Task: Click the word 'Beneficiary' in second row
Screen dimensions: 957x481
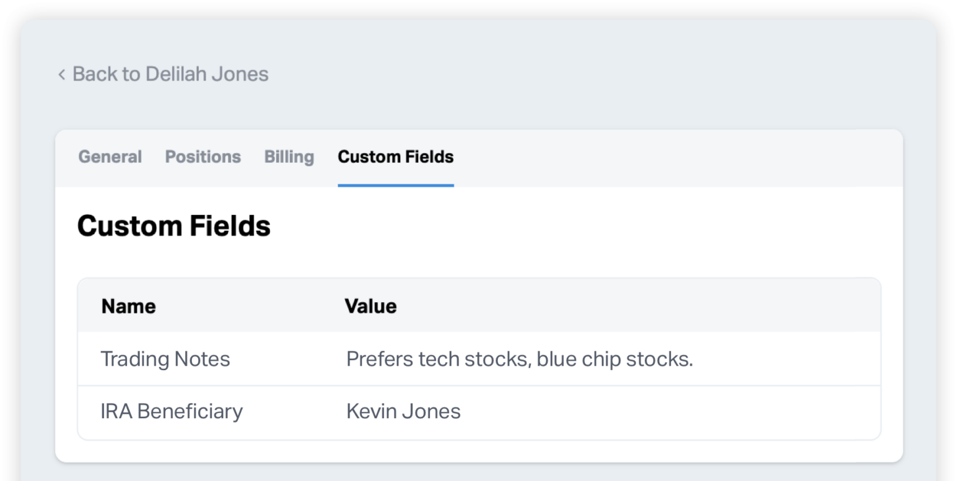Action: [190, 411]
